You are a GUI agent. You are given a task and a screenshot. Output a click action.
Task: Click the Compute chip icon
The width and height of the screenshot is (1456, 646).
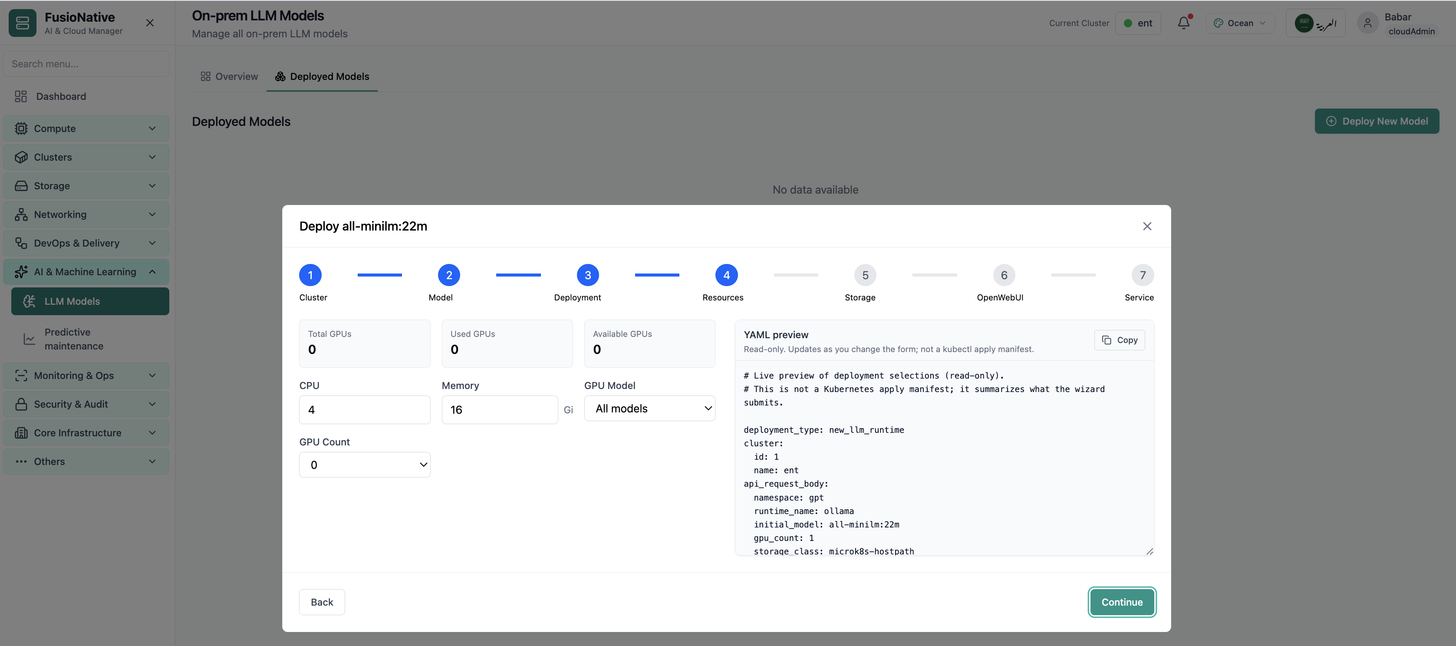coord(21,129)
